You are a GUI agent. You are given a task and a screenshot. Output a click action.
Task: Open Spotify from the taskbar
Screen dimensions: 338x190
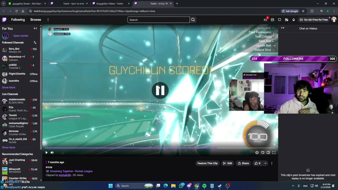(x=204, y=186)
